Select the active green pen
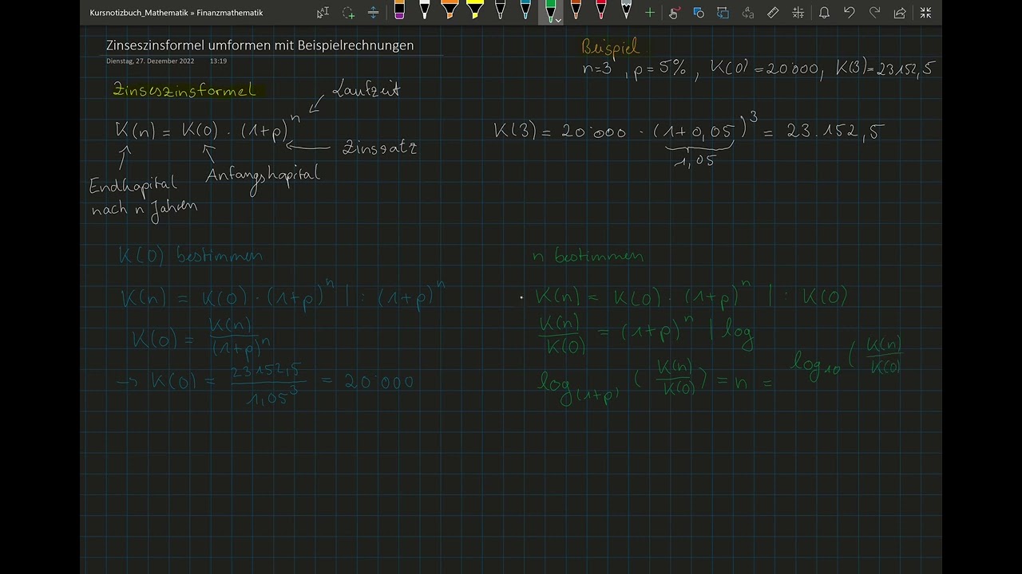This screenshot has height=574, width=1022. (549, 11)
